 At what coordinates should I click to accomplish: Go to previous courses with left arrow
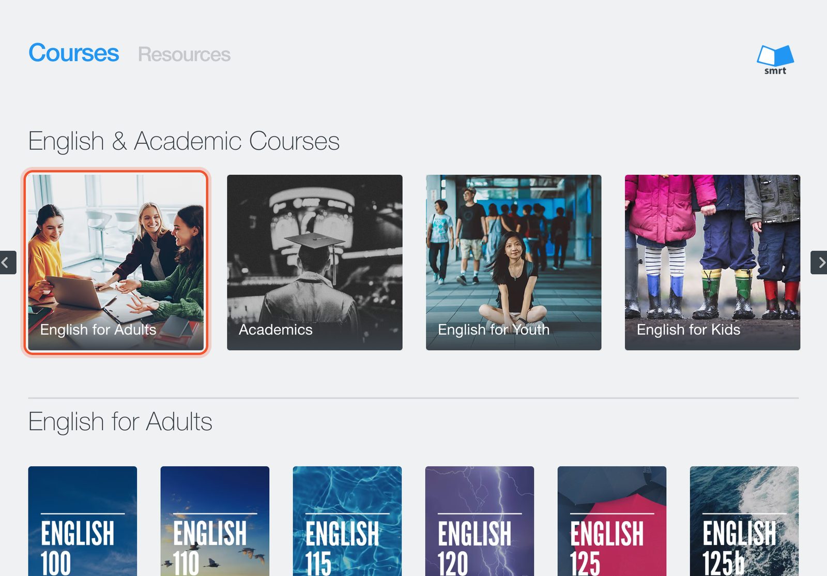[8, 263]
